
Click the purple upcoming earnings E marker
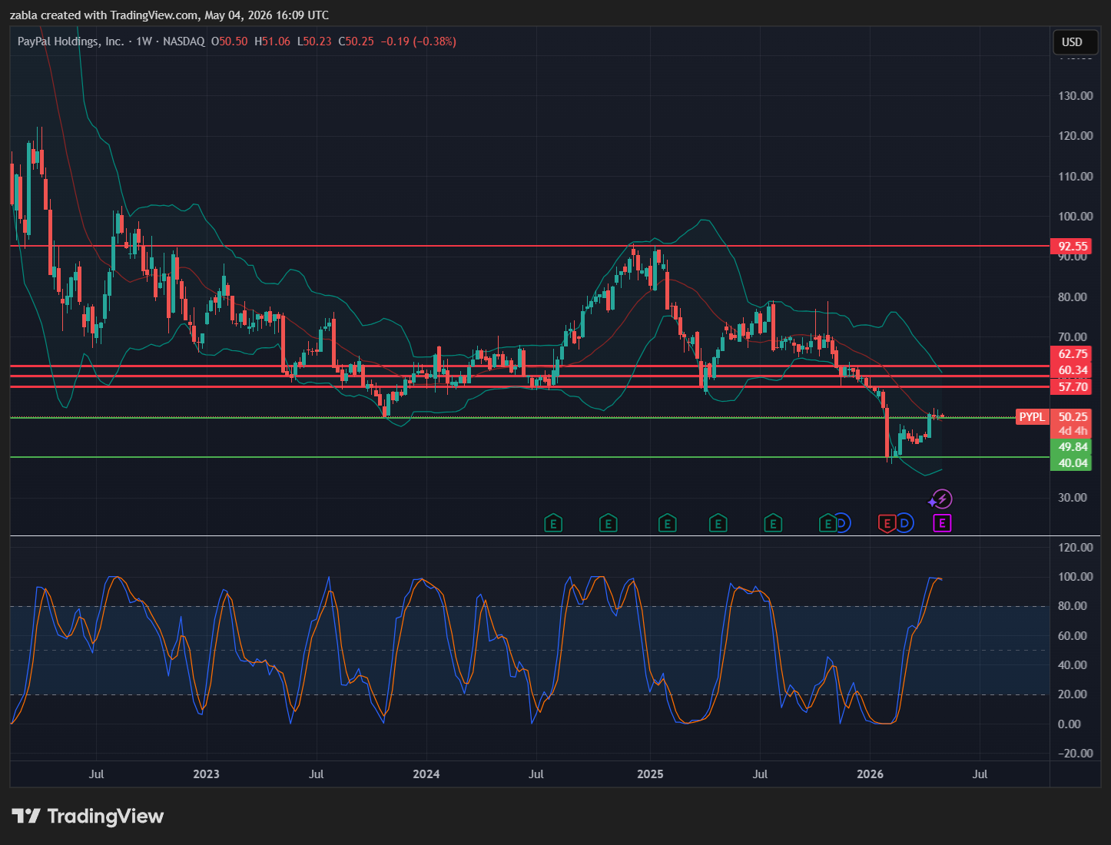pyautogui.click(x=942, y=524)
